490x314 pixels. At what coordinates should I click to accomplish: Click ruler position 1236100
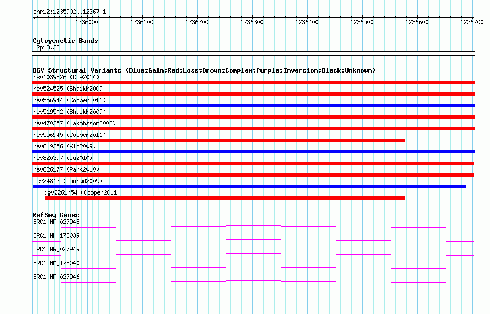(141, 22)
